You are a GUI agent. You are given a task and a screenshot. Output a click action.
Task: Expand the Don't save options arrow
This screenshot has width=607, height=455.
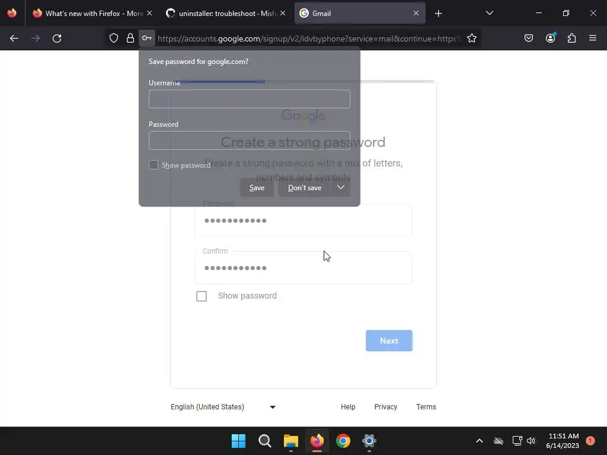tap(341, 188)
